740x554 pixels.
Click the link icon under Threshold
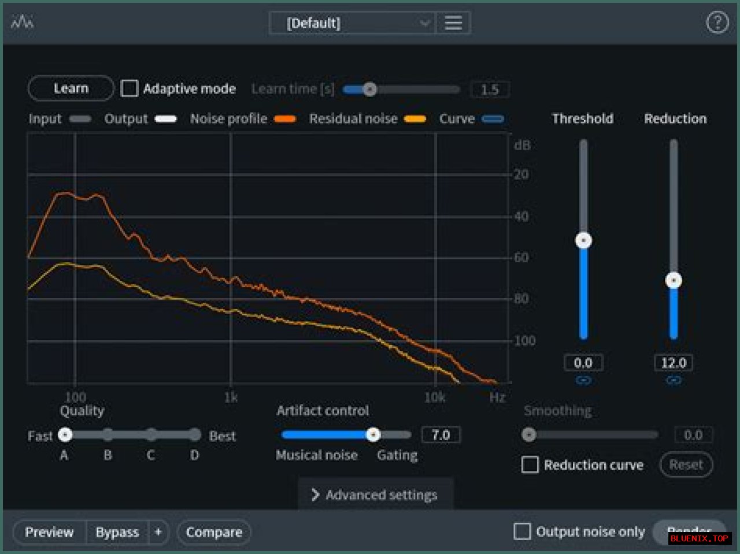(583, 381)
